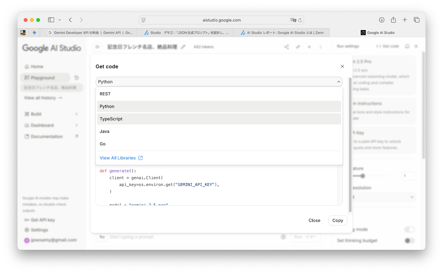The height and width of the screenshot is (273, 443).
Task: Click the aistudio.google.com address field
Action: 221,20
